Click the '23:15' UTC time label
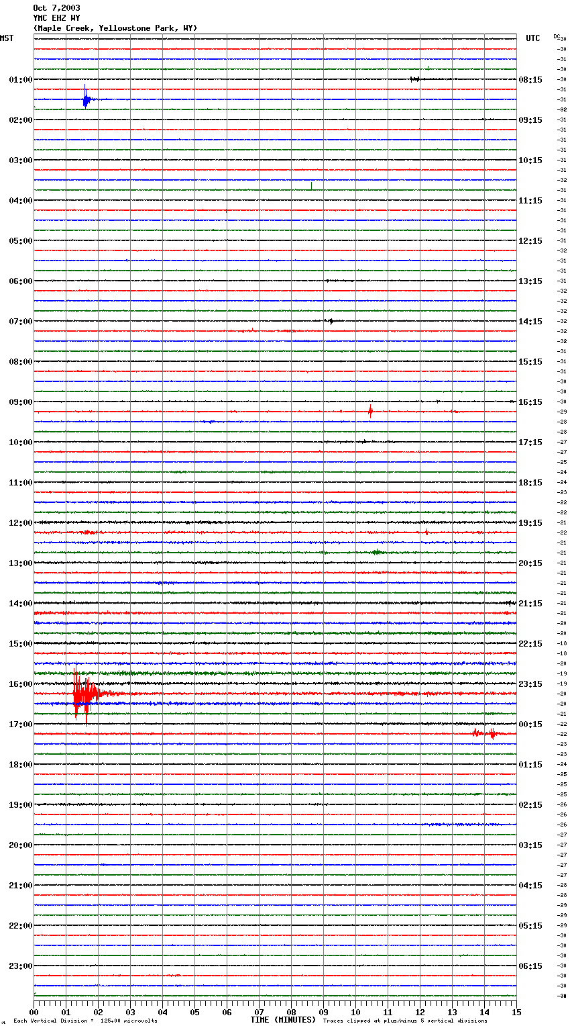 coord(530,684)
